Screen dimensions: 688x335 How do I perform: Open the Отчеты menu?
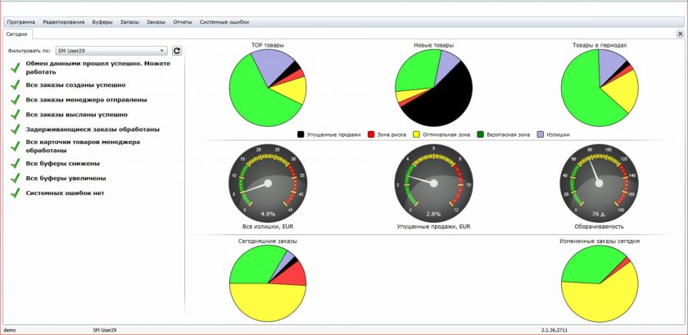click(183, 22)
